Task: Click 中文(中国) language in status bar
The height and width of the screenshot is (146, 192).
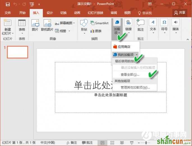Action: point(48,143)
